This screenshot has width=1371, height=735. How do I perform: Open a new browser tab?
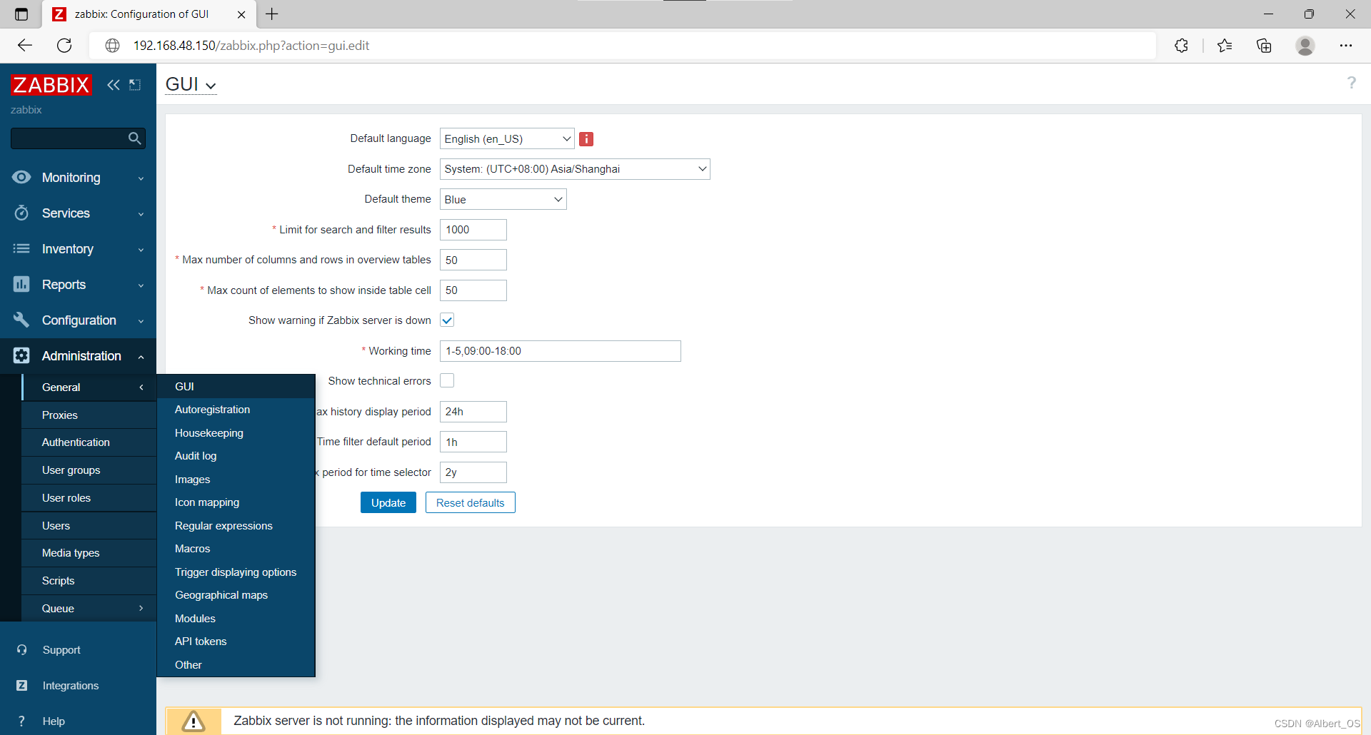click(x=272, y=14)
